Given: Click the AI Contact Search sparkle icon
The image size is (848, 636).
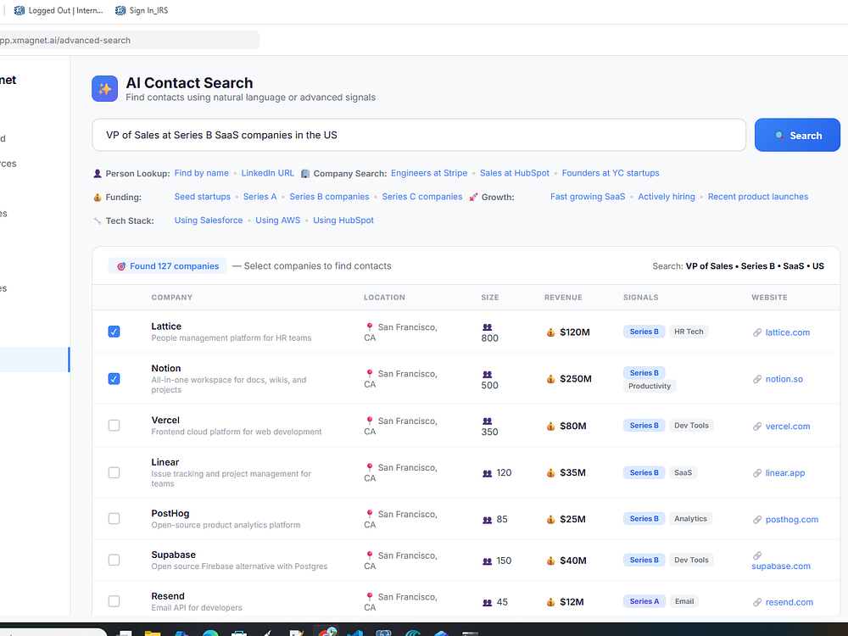Looking at the screenshot, I should (x=104, y=89).
